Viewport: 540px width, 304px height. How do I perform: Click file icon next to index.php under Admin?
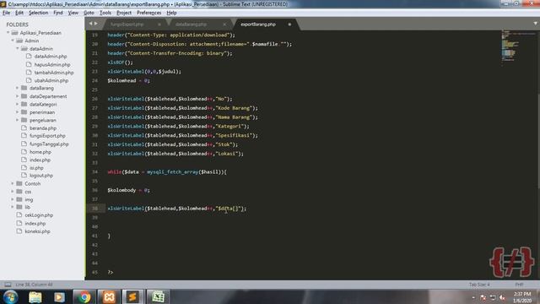pyautogui.click(x=24, y=160)
